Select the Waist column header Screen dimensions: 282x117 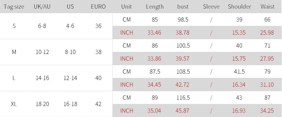(267, 7)
